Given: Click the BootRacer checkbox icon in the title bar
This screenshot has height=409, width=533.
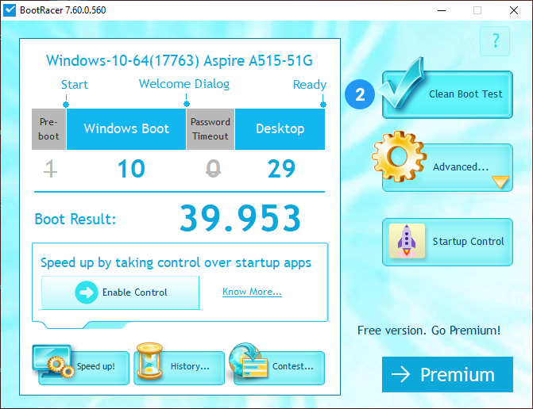Looking at the screenshot, I should pyautogui.click(x=10, y=10).
